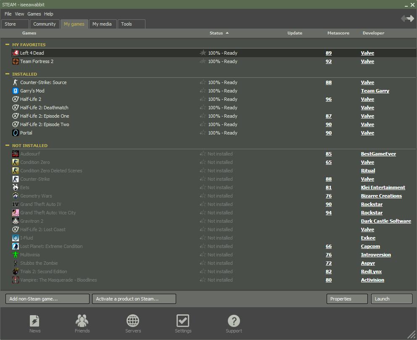The height and width of the screenshot is (340, 417).
Task: Click the Audiosurf game icon
Action: tap(16, 154)
